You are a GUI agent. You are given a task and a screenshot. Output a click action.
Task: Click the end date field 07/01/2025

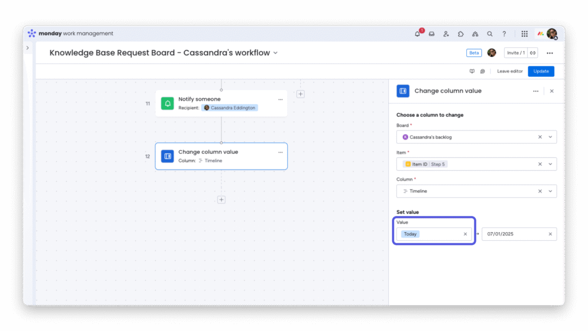point(519,234)
